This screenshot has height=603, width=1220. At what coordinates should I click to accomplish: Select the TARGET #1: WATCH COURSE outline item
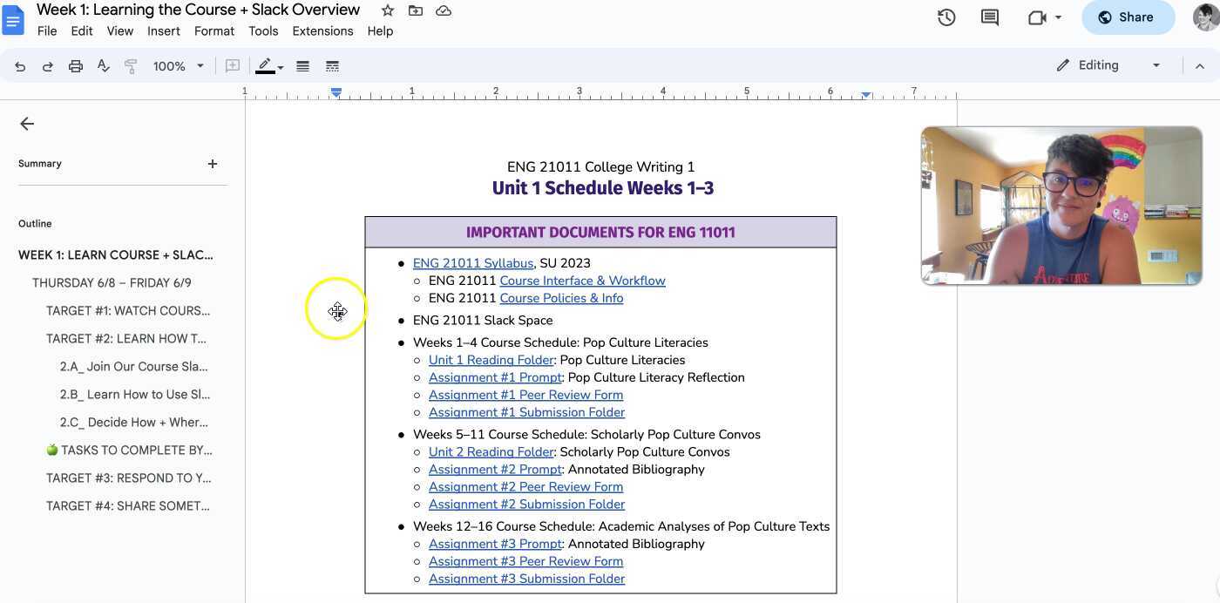tap(127, 310)
